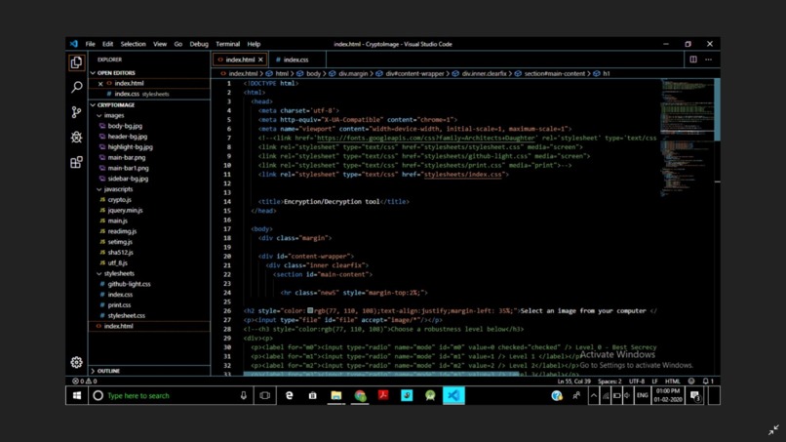Click the Ln 55, Col 39 status entry
Viewport: 786px width, 442px height.
click(574, 382)
